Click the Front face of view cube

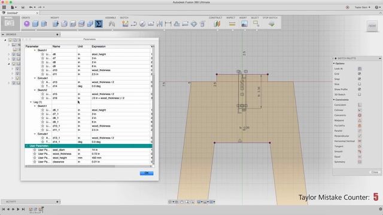tap(372, 26)
